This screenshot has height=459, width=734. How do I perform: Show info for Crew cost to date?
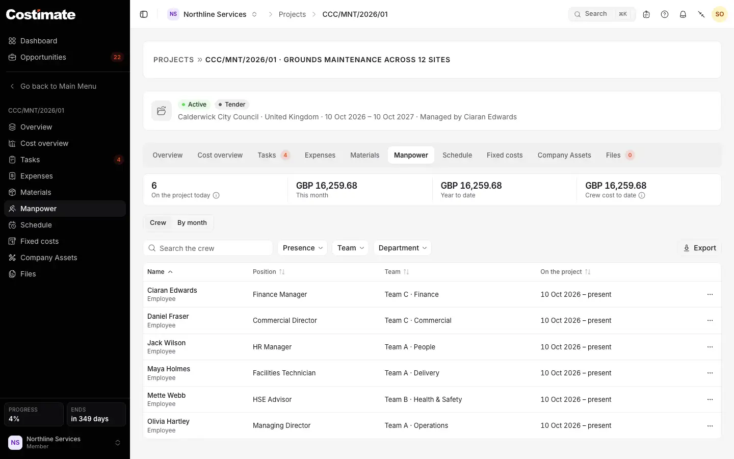coord(642,195)
